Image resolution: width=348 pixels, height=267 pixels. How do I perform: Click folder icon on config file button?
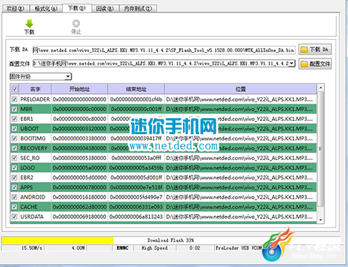304,64
